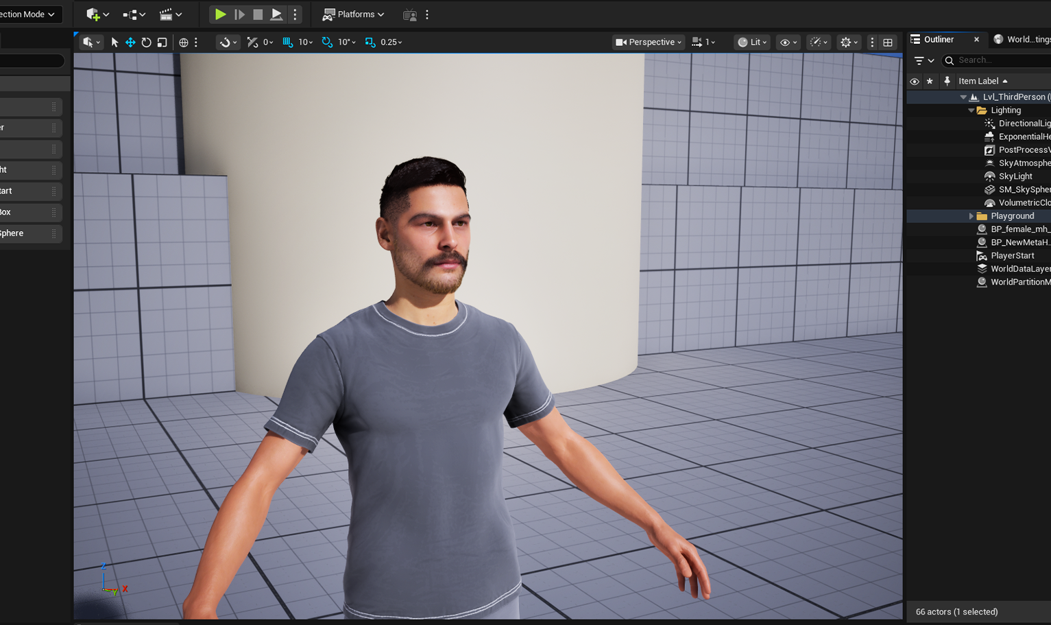Click the star column header

(x=930, y=81)
